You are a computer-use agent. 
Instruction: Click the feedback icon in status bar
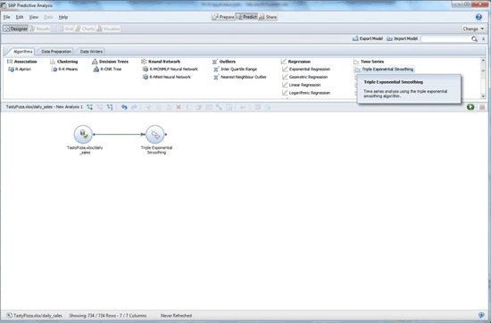point(481,315)
